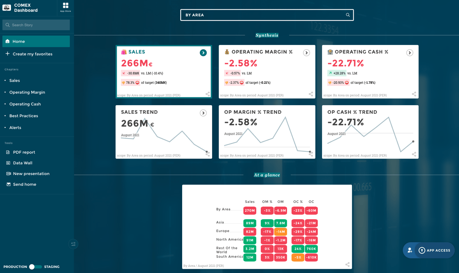Collapse the sidebar with the arrow icon
The height and width of the screenshot is (273, 459).
(73, 244)
